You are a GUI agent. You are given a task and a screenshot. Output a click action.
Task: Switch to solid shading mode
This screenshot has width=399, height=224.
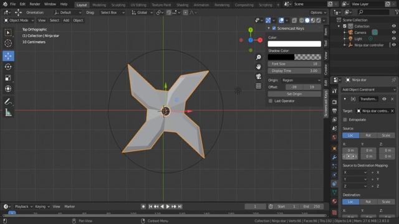307,21
